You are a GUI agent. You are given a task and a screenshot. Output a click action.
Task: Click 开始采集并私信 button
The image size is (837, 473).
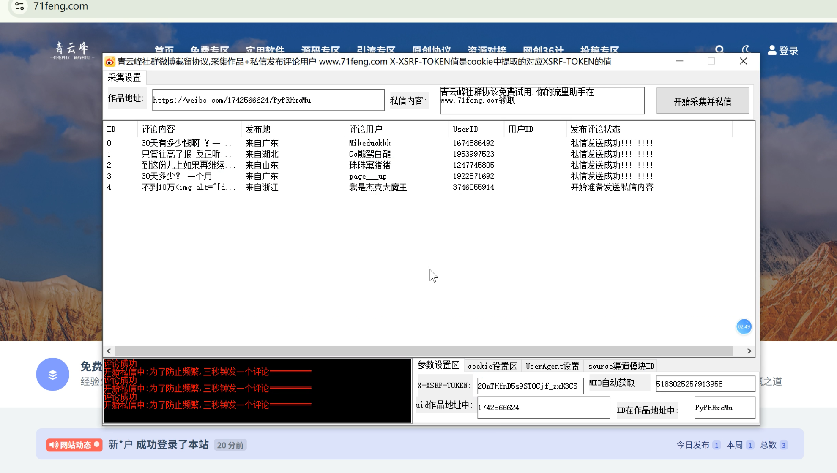tap(703, 101)
